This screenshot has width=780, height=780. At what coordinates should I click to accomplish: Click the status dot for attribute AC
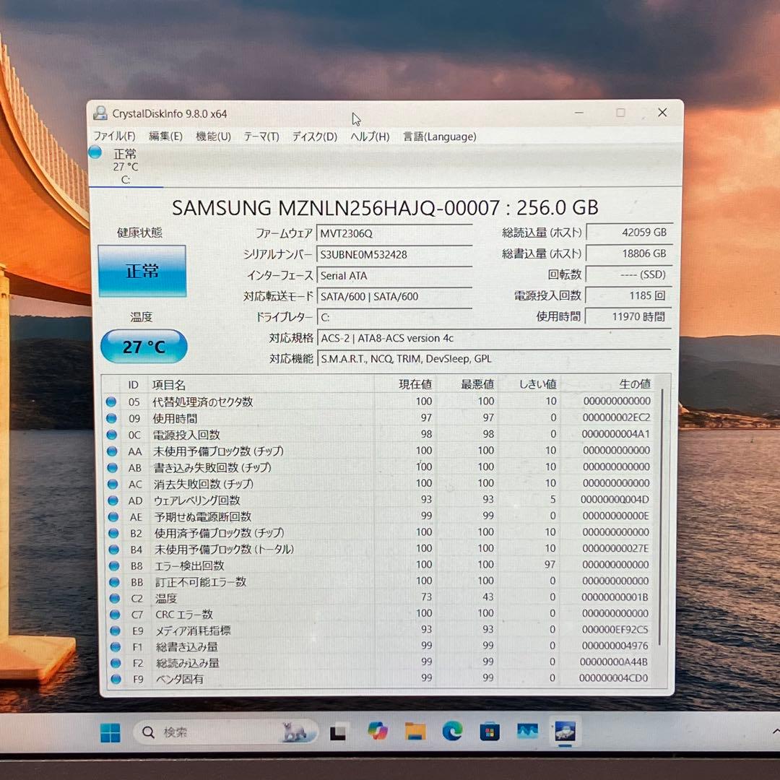coord(113,484)
